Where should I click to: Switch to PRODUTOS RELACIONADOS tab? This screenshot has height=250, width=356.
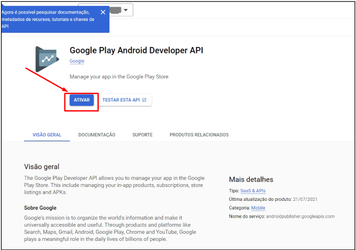[x=199, y=135]
